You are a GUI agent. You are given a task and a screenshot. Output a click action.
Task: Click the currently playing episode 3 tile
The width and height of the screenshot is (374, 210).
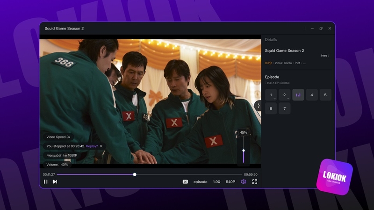298,95
